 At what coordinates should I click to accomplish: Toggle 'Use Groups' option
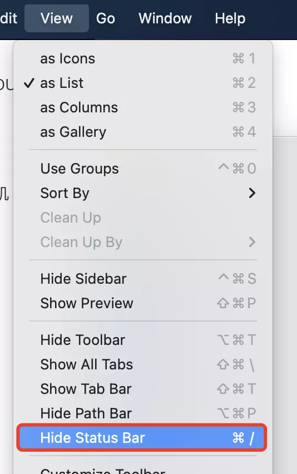click(143, 169)
